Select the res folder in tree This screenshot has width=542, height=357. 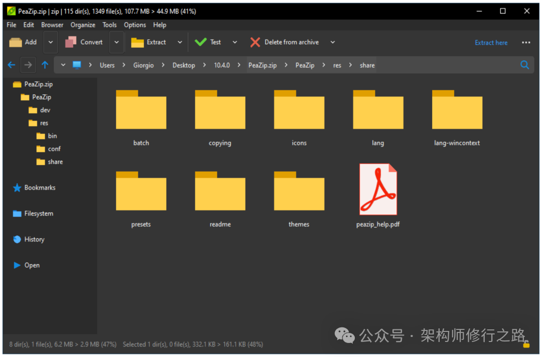[x=38, y=123]
